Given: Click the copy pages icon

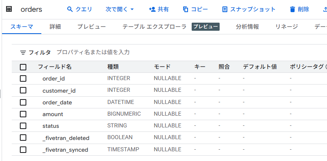Looking at the screenshot, I should click(186, 9).
